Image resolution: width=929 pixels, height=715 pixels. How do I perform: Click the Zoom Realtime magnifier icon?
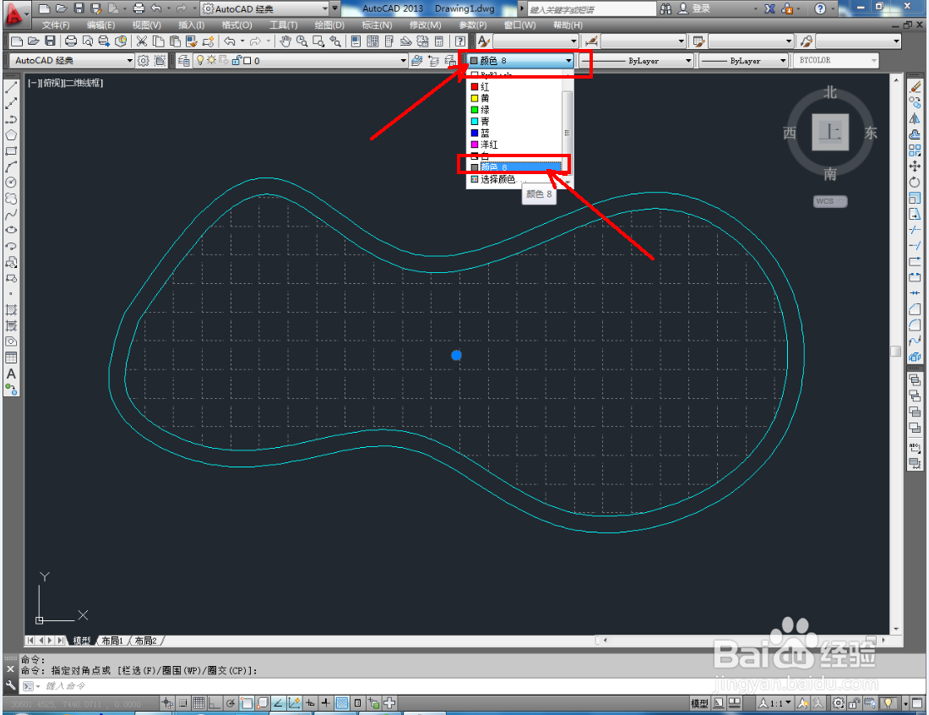point(302,41)
